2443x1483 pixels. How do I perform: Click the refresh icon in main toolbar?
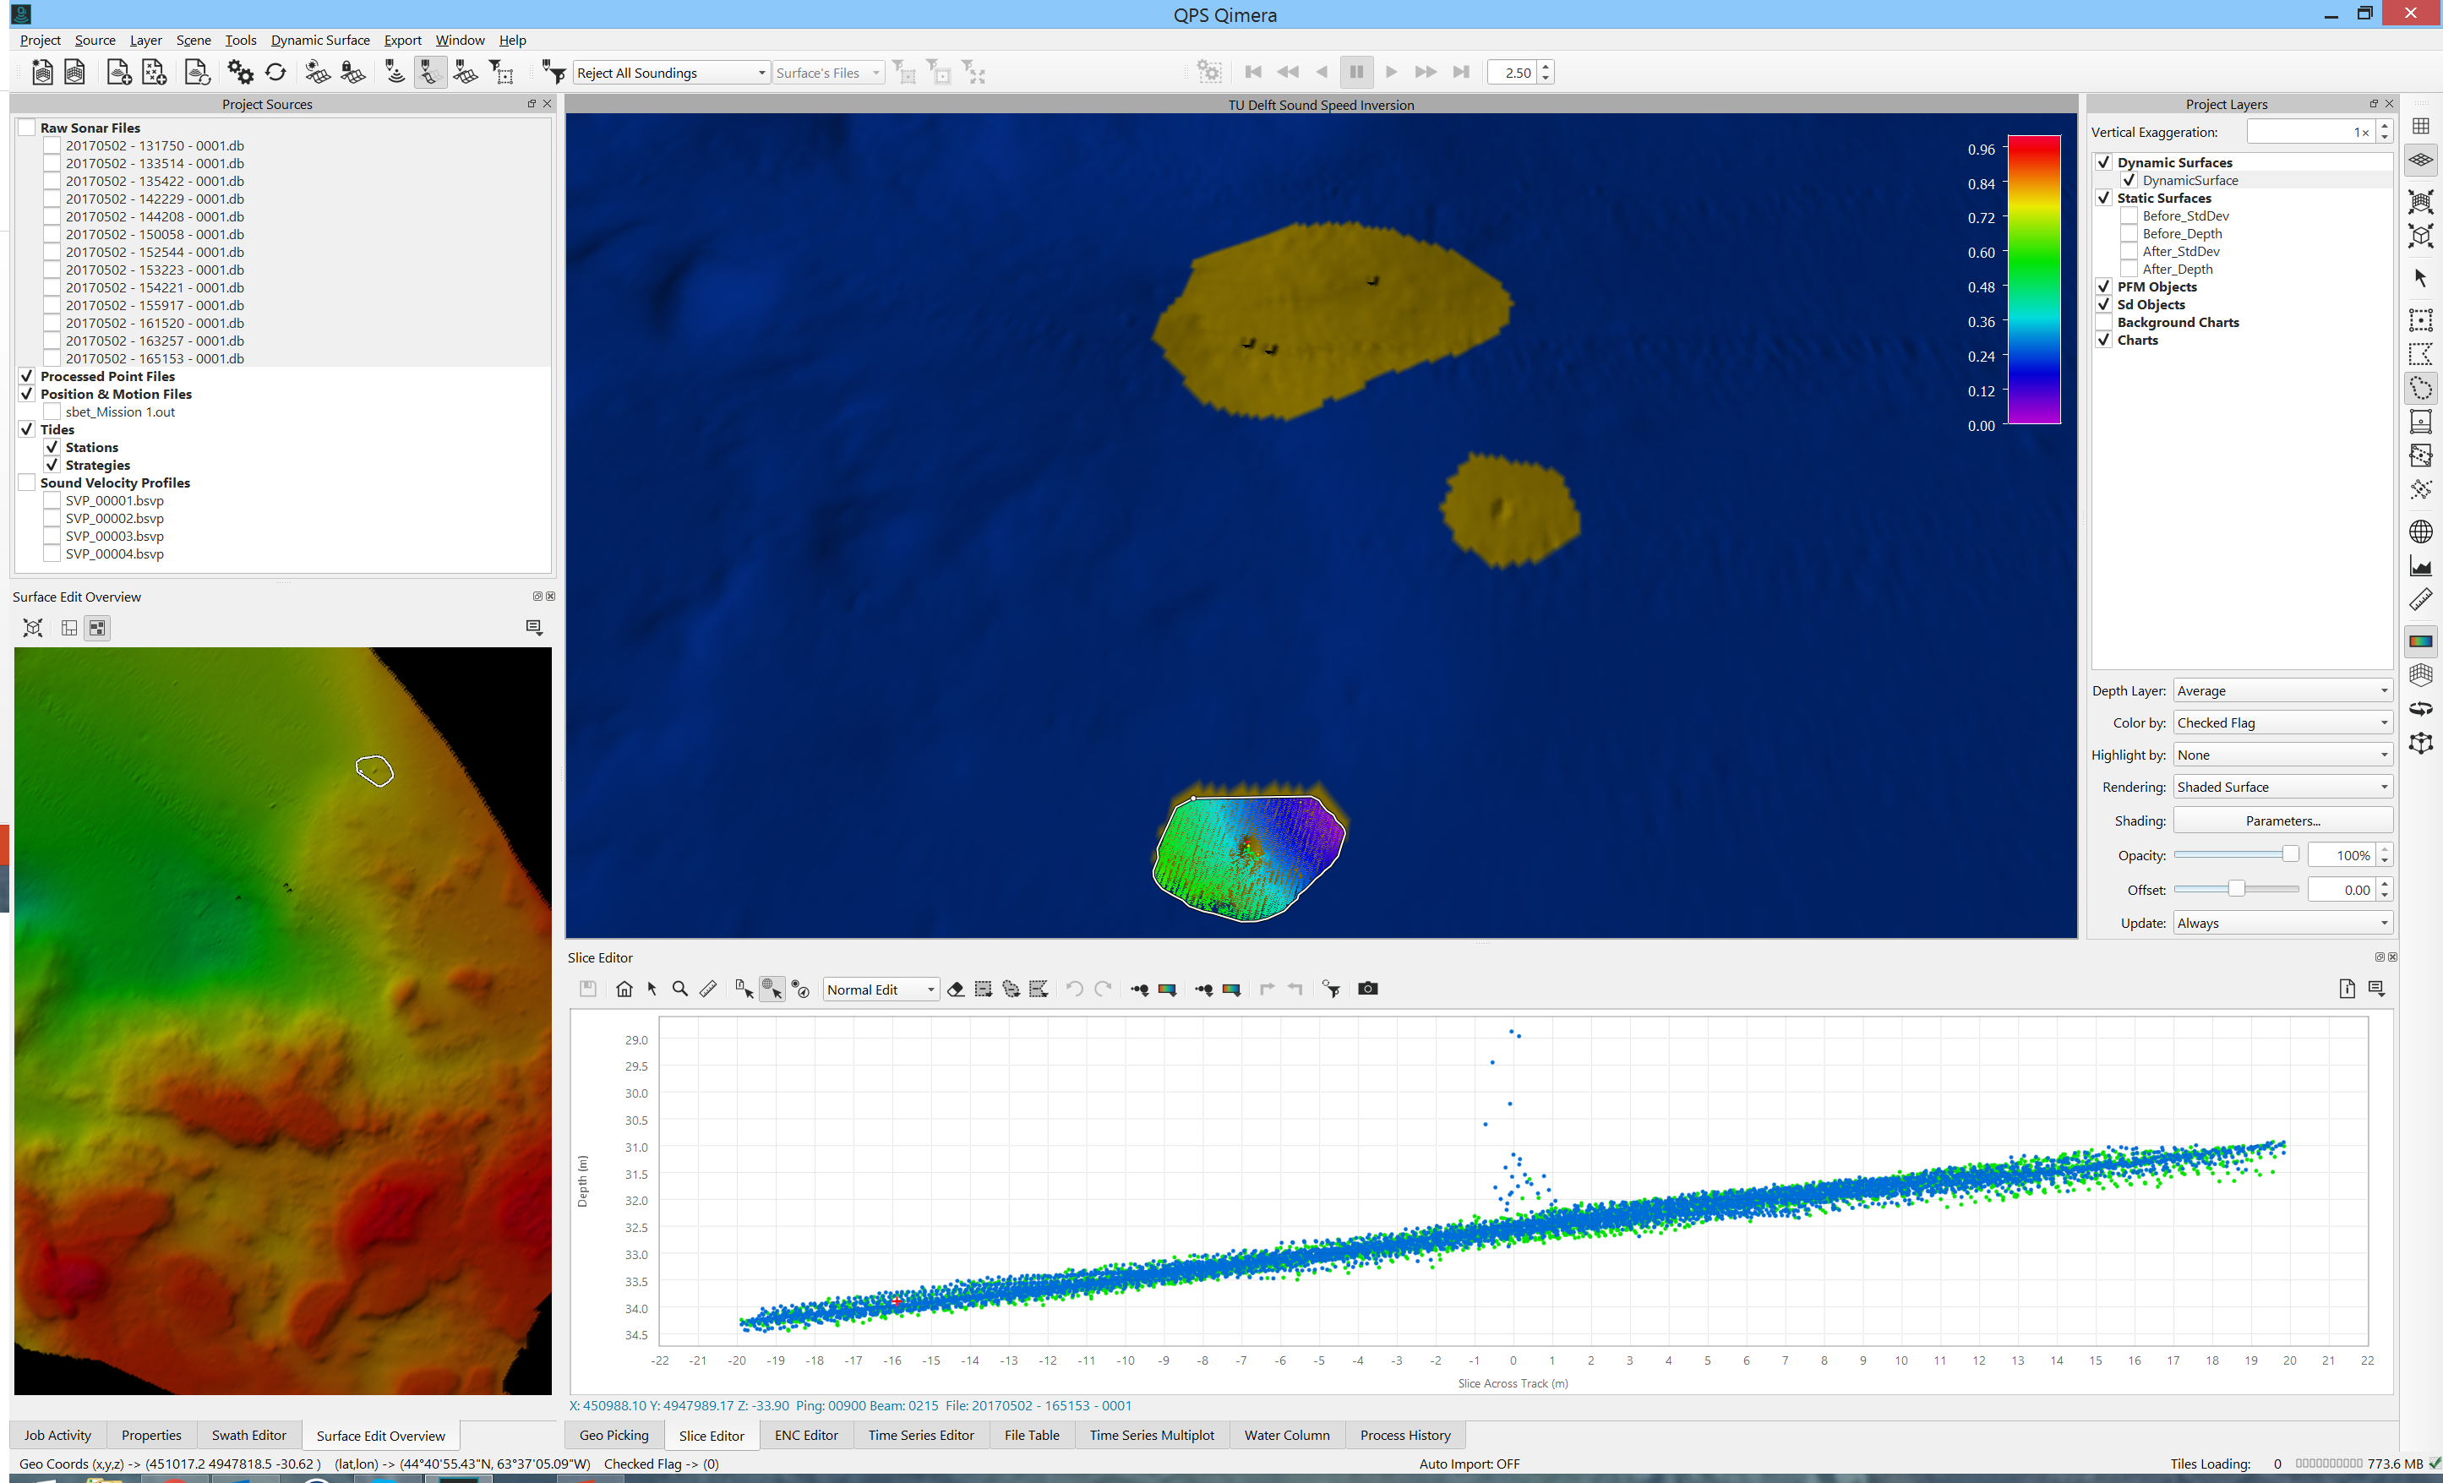click(275, 73)
